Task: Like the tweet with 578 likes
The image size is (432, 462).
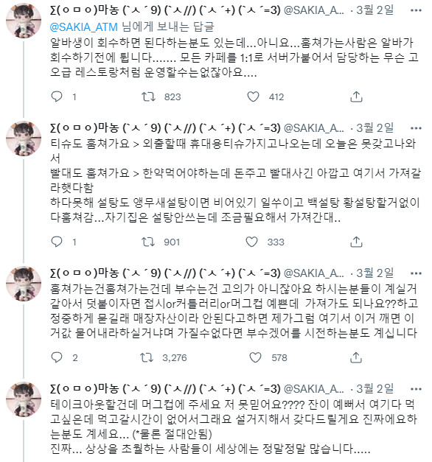Action: 255,357
